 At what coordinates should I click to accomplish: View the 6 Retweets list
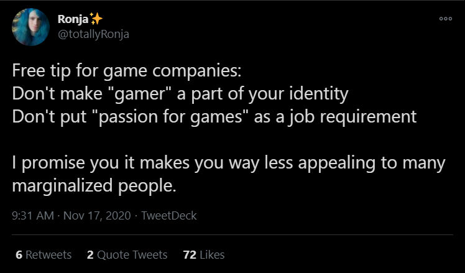tap(43, 255)
